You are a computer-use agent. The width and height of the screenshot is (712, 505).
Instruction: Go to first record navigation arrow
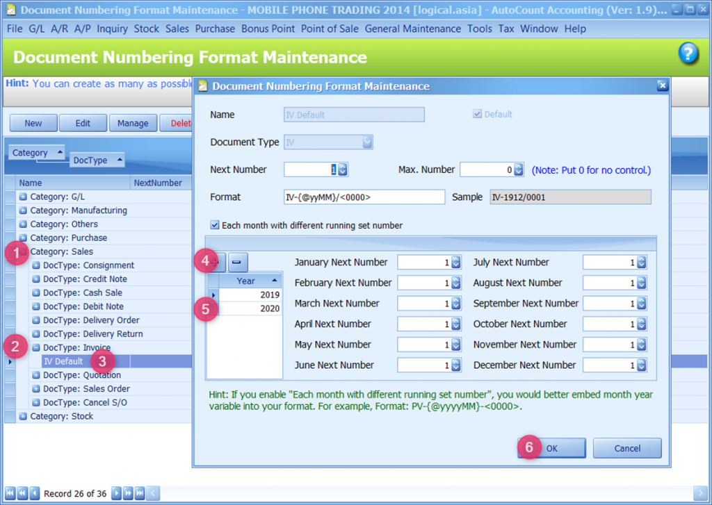10,493
